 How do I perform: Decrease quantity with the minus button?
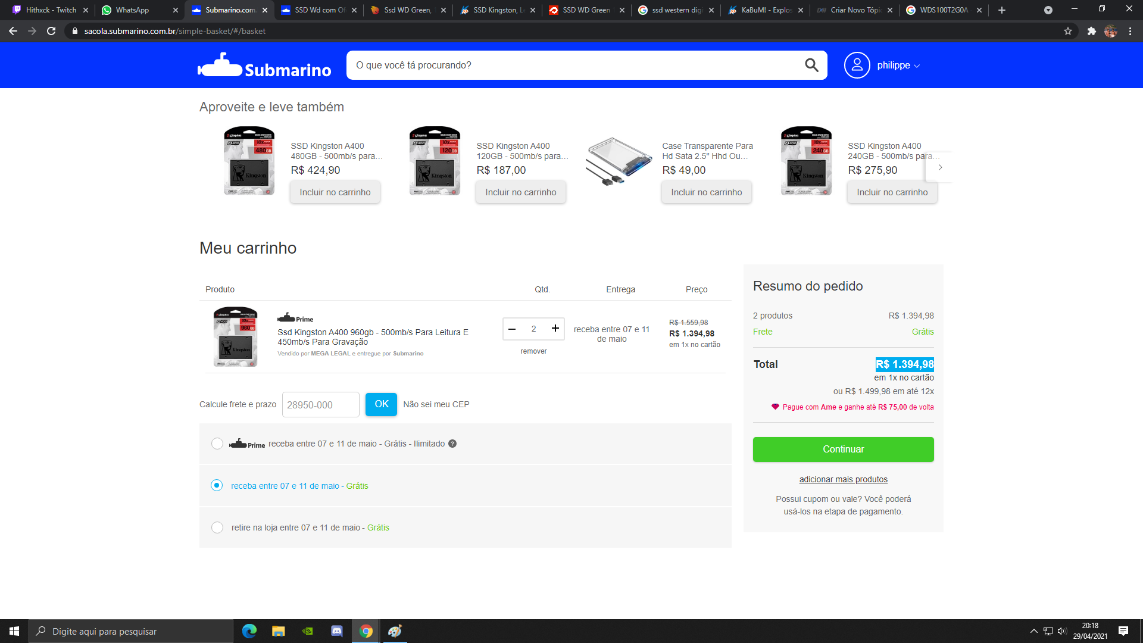tap(512, 329)
